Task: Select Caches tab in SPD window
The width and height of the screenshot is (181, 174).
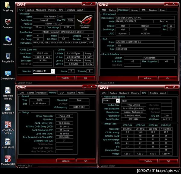Action: point(113,93)
